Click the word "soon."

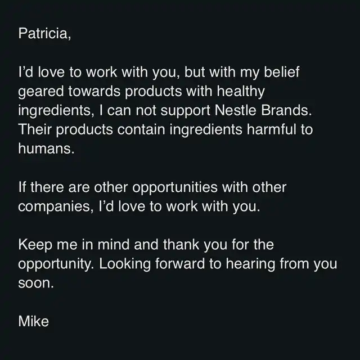pyautogui.click(x=36, y=282)
